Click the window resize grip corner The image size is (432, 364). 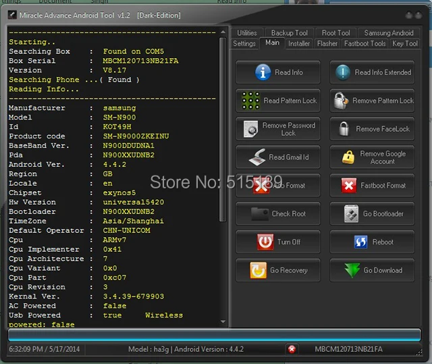(x=418, y=353)
